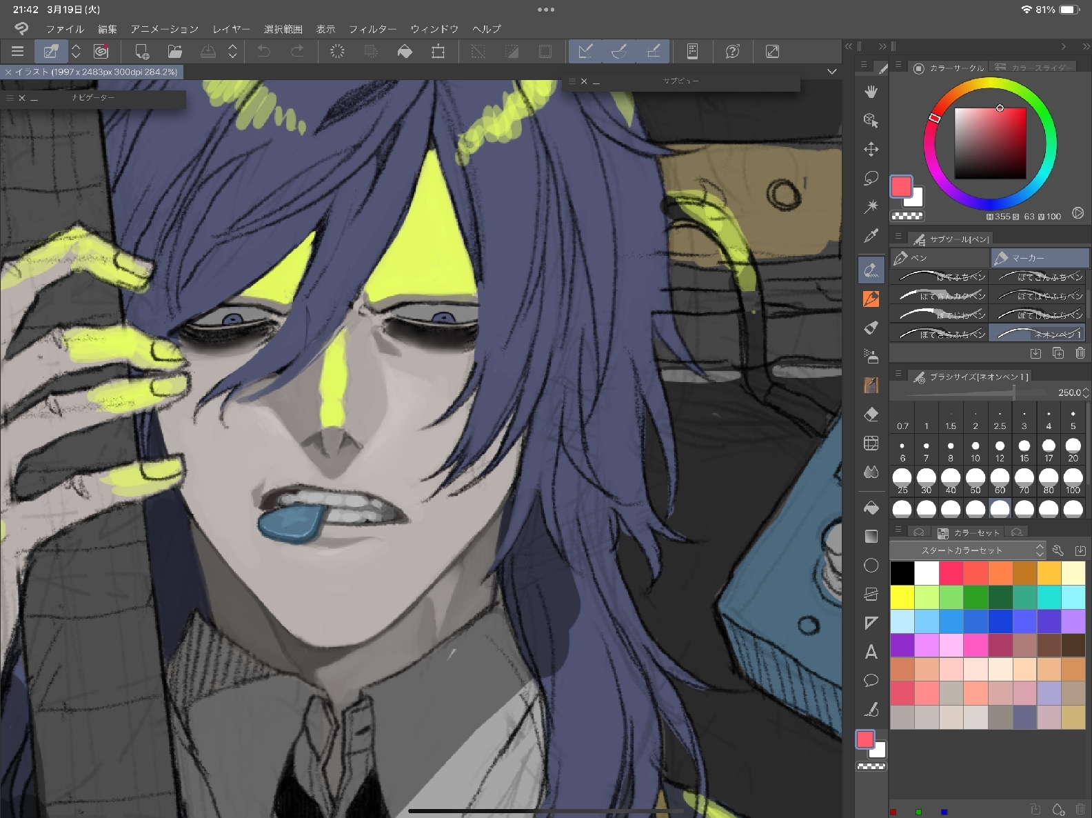This screenshot has width=1092, height=818.
Task: Select the Fill bucket tool in tool palette
Action: [x=871, y=508]
